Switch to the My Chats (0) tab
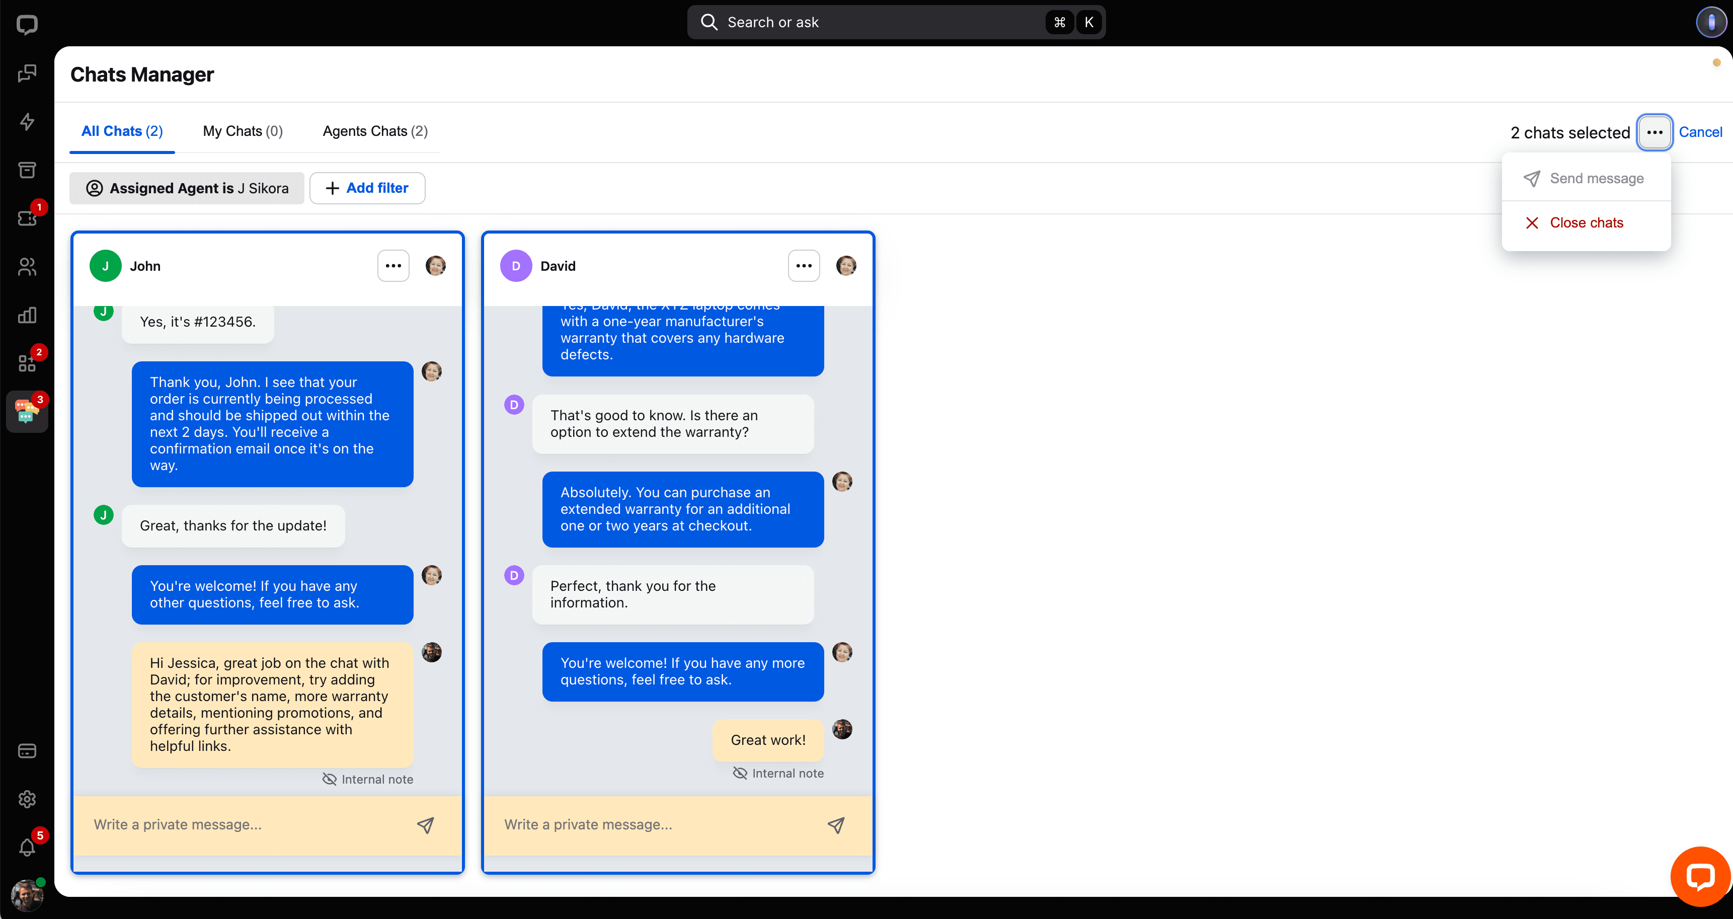This screenshot has height=919, width=1733. tap(243, 131)
